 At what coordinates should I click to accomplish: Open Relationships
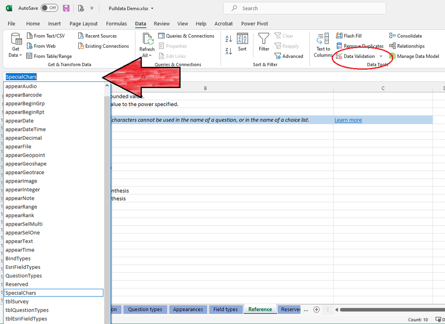[x=407, y=46]
